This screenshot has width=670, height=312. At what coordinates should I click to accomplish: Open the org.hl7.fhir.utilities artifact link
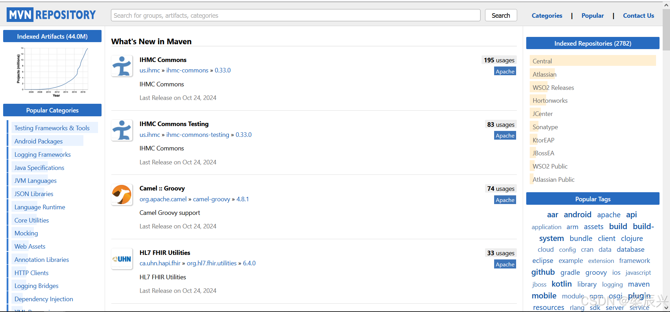(x=211, y=263)
